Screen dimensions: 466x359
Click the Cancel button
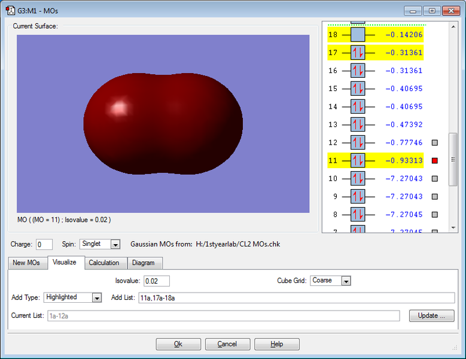(x=227, y=344)
